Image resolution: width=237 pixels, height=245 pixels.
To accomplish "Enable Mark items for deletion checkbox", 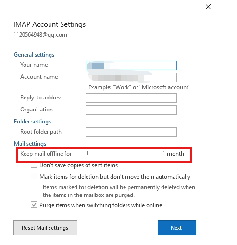I will pyautogui.click(x=34, y=176).
